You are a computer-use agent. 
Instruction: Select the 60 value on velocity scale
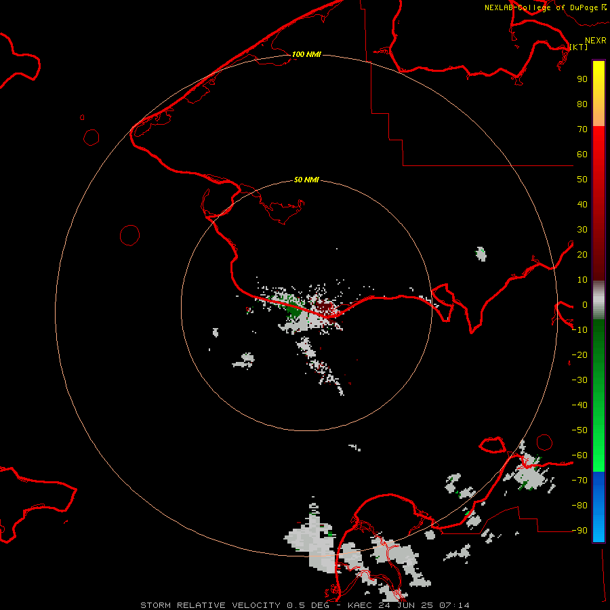(x=582, y=155)
